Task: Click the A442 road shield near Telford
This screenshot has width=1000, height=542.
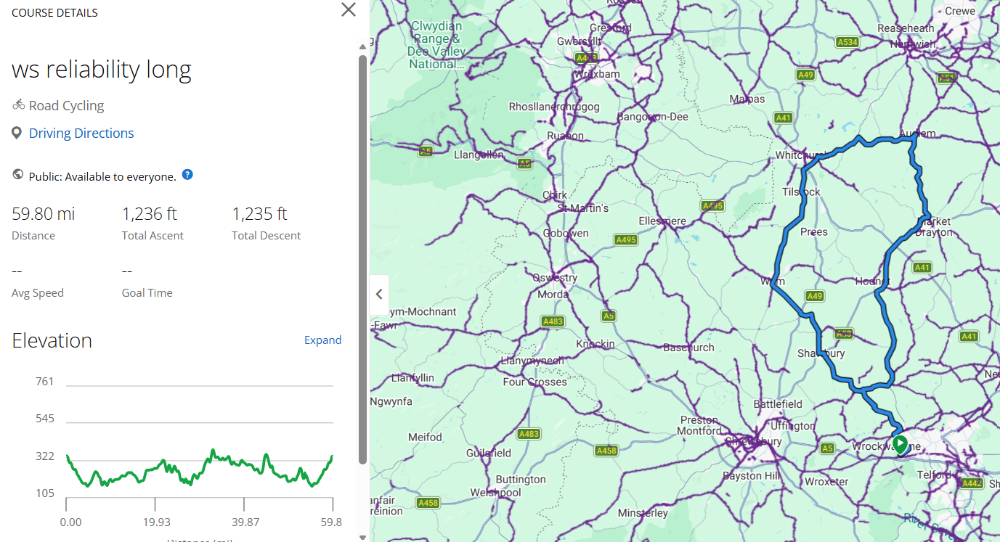Action: coord(972,483)
